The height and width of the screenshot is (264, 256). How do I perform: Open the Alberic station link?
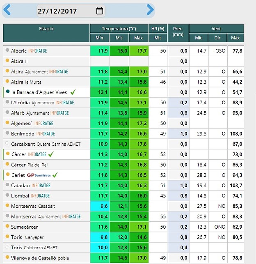19,51
